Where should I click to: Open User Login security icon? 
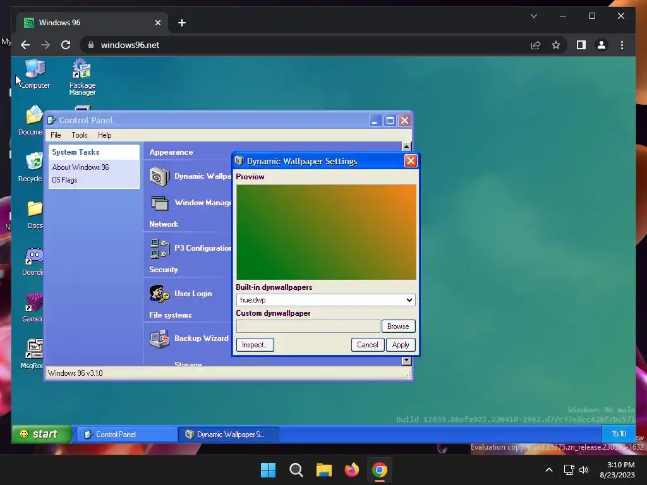pos(159,294)
